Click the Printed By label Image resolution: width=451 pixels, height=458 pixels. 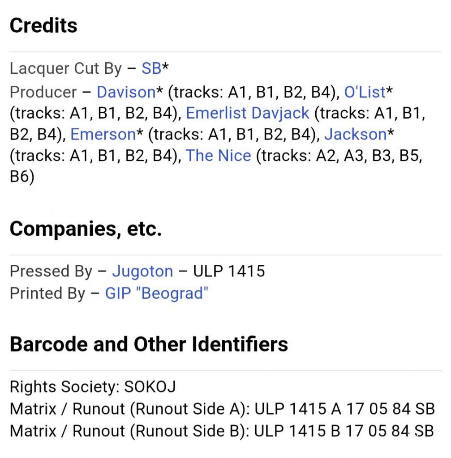point(47,293)
